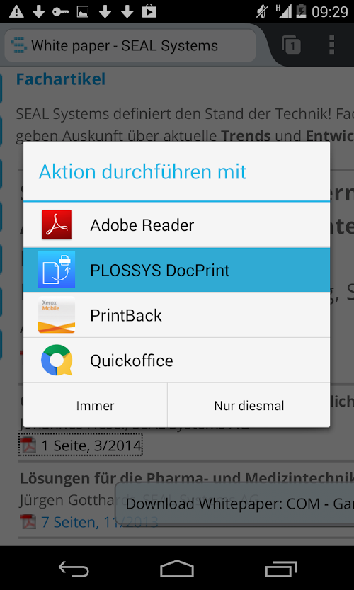Tap the warning notification icon

(16, 11)
